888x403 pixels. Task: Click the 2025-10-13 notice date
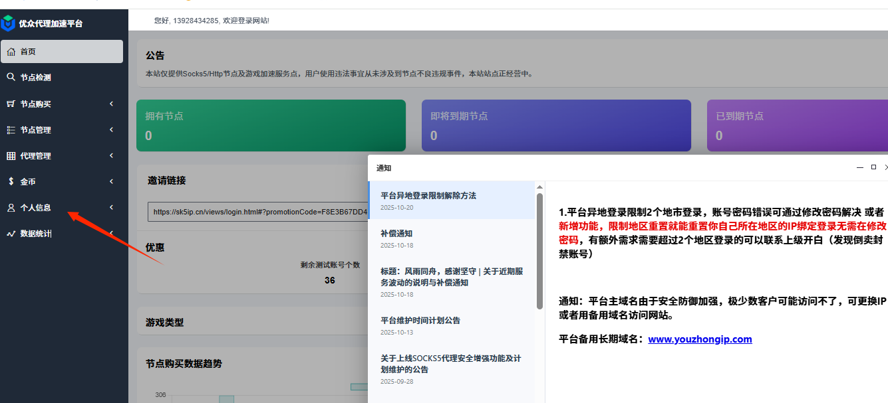[x=397, y=333]
